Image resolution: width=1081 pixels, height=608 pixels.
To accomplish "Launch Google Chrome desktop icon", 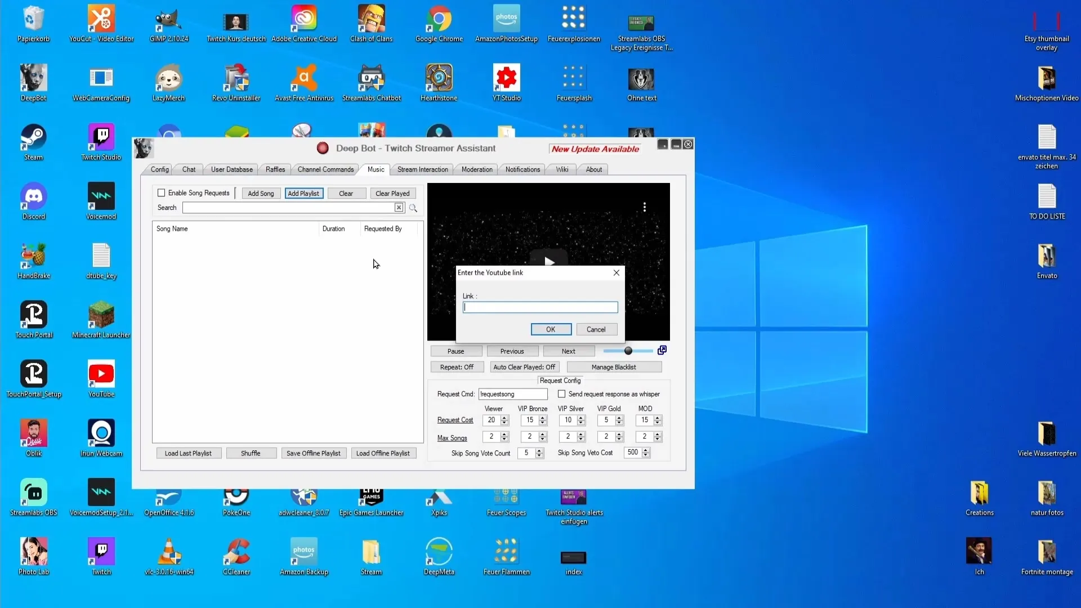I will click(x=439, y=24).
